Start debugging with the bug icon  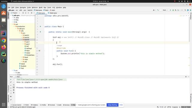coord(173,10)
